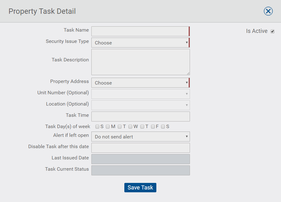This screenshot has width=281, height=202.
Task: Click the Disable Task after this date field
Action: (141, 148)
